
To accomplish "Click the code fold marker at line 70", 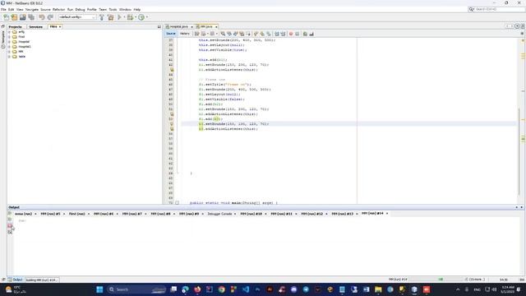I will (x=178, y=203).
